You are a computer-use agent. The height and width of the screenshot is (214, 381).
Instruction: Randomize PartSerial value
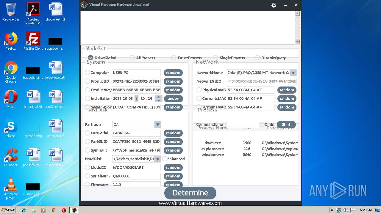(173, 133)
